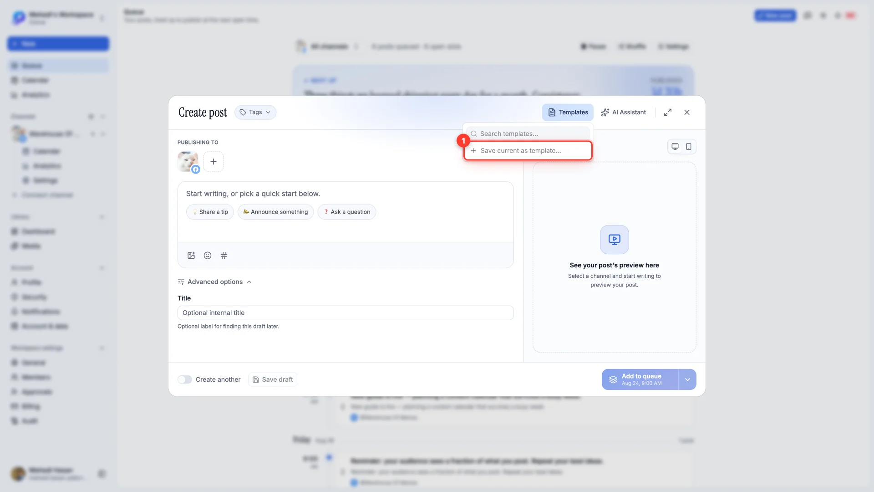
Task: Click the Search templates field
Action: [x=528, y=134]
